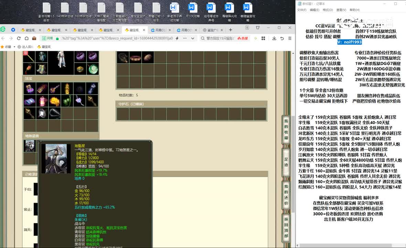
Task: Open desktop file 160炼狱总结
Action: [83, 10]
